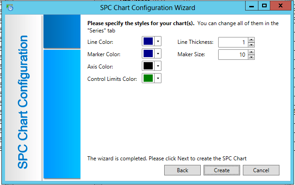Click the "Marker Color:" label

(x=104, y=54)
